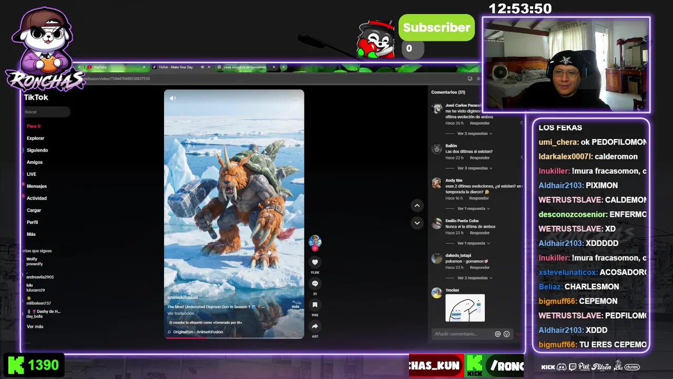This screenshot has width=673, height=379.
Task: Expand Ver 1 respuesta under Emilio Panta Cobe
Action: [x=473, y=243]
